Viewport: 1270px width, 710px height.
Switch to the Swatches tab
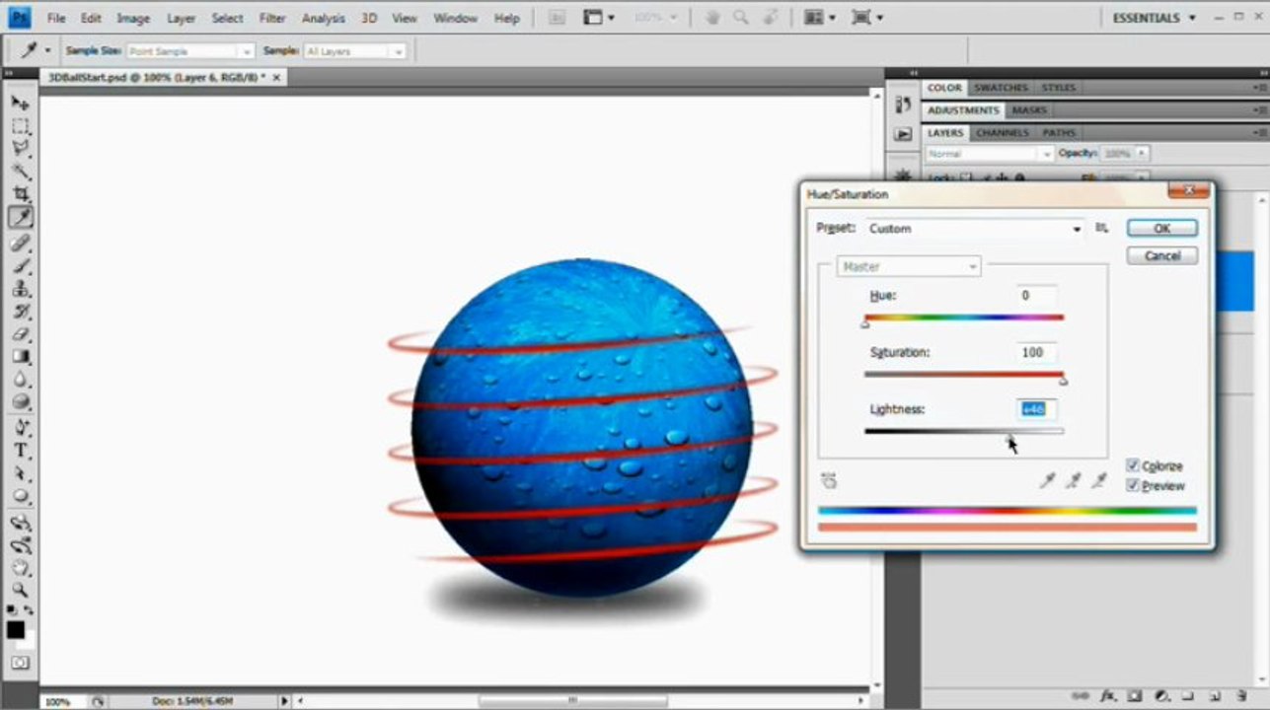tap(1001, 88)
